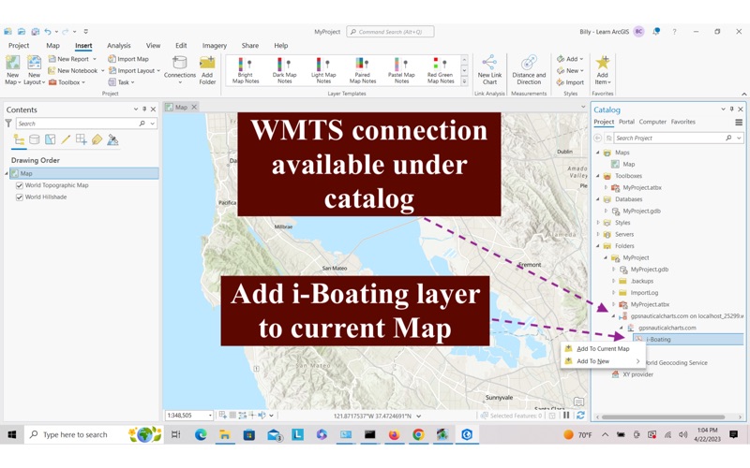Open the Project ribbon tab
Image resolution: width=750 pixels, height=468 pixels.
coord(19,45)
